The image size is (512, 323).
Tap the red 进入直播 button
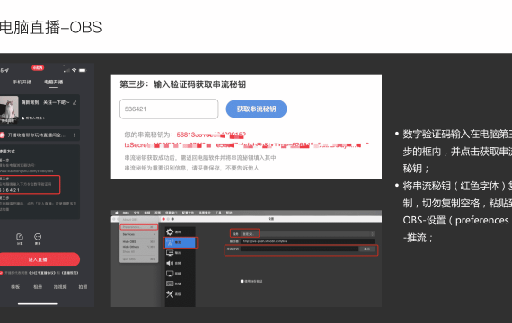click(39, 259)
